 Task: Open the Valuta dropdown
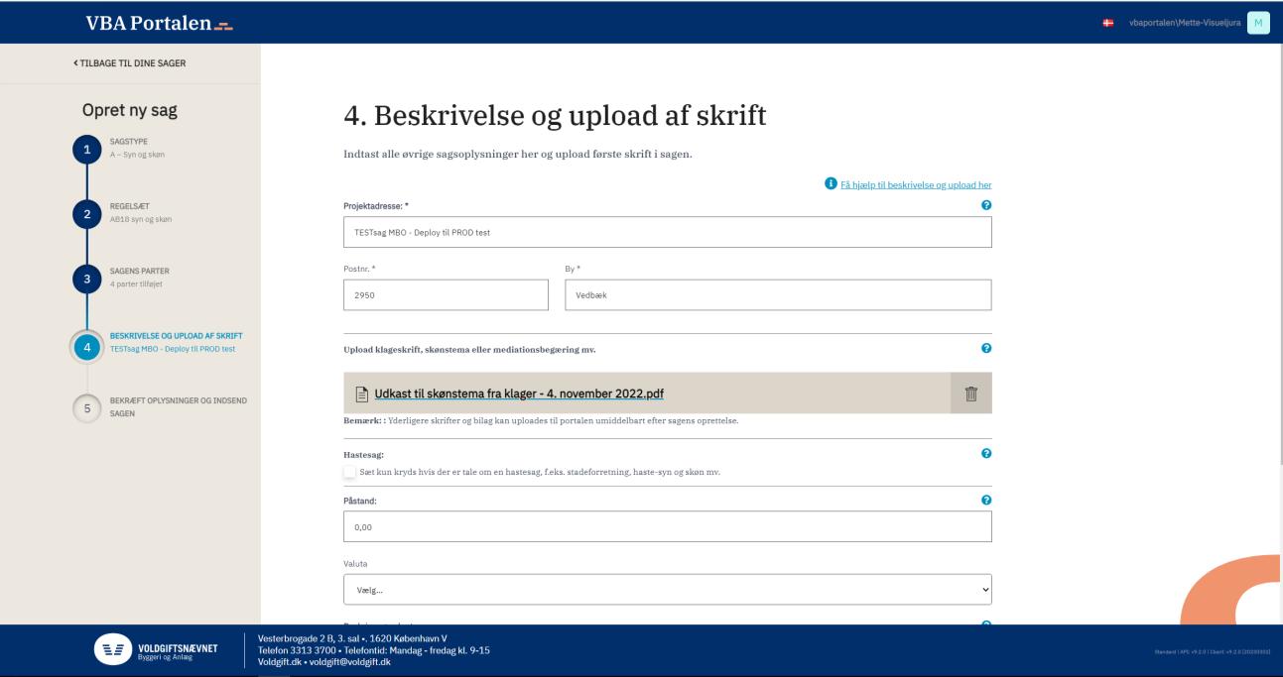(x=668, y=589)
